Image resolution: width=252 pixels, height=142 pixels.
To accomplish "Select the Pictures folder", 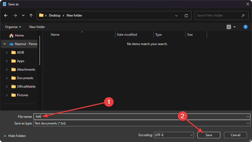I will pyautogui.click(x=20, y=95).
